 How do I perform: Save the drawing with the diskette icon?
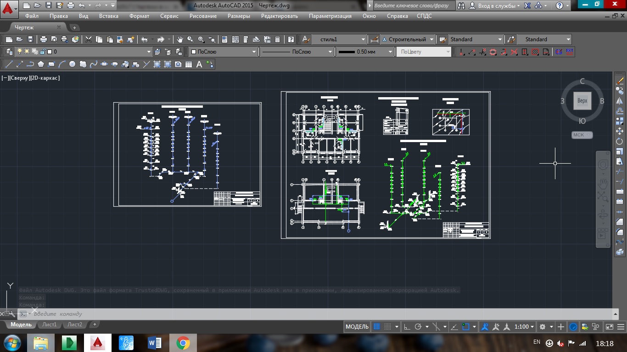[30, 39]
